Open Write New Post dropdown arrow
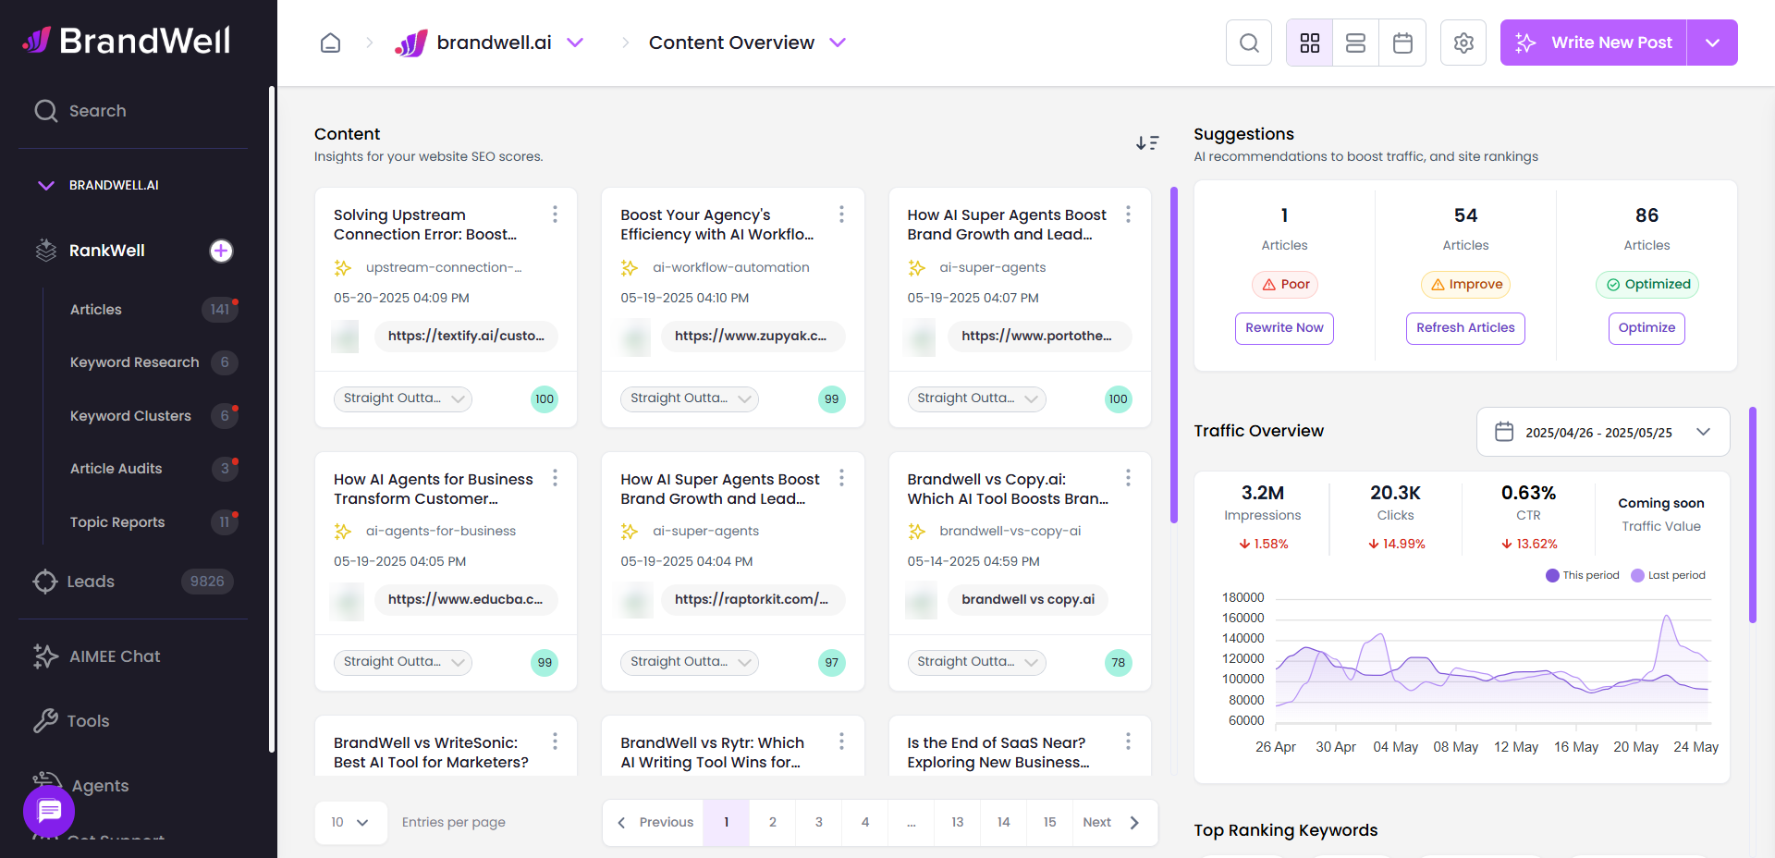The height and width of the screenshot is (858, 1775). (1712, 43)
